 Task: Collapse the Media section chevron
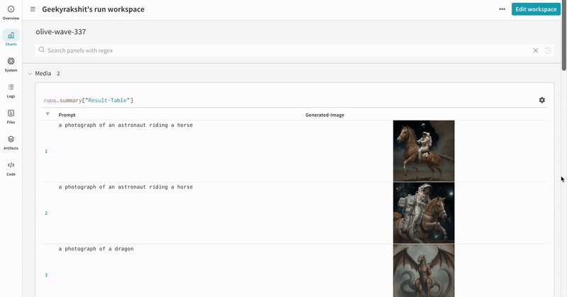pyautogui.click(x=30, y=74)
